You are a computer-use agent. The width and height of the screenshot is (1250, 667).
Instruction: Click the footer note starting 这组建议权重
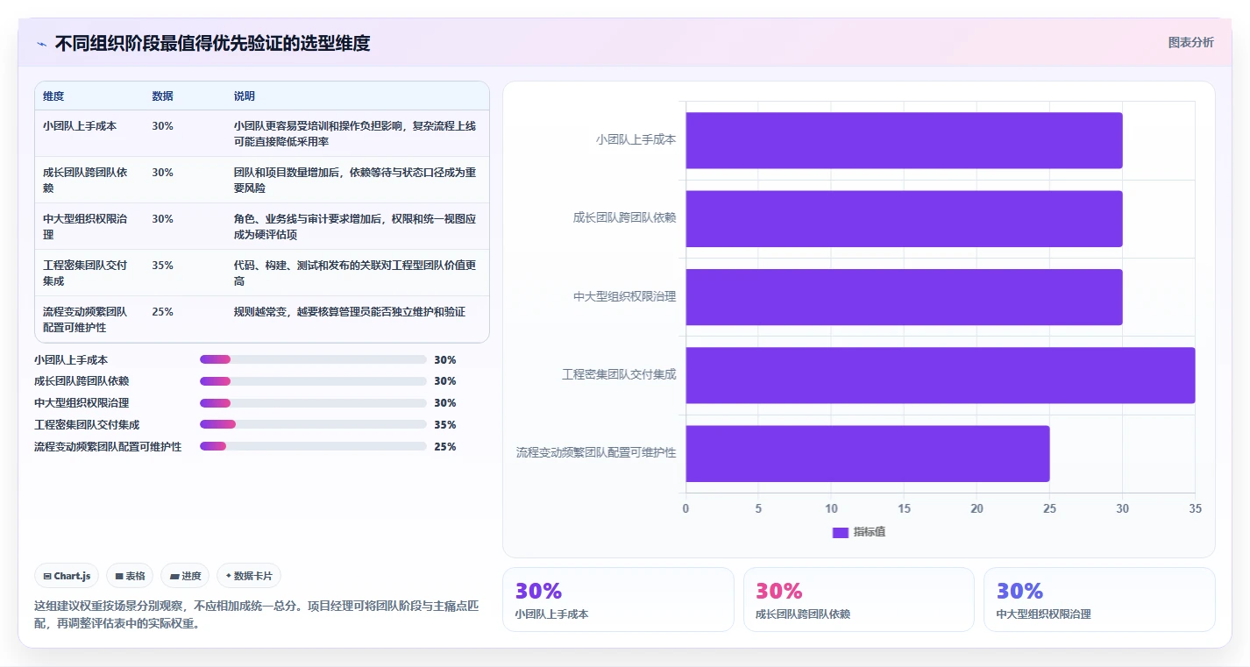(x=257, y=614)
